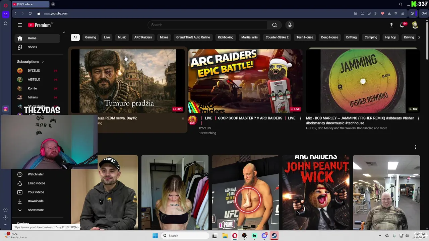The width and height of the screenshot is (429, 241).
Task: Open the YouTube hamburger guide menu
Action: (x=20, y=25)
